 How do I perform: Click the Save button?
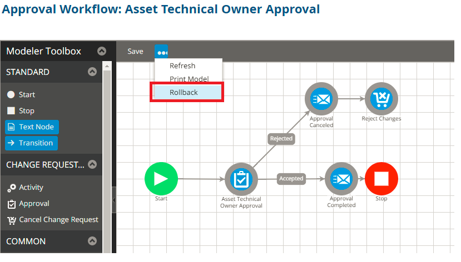tap(135, 52)
